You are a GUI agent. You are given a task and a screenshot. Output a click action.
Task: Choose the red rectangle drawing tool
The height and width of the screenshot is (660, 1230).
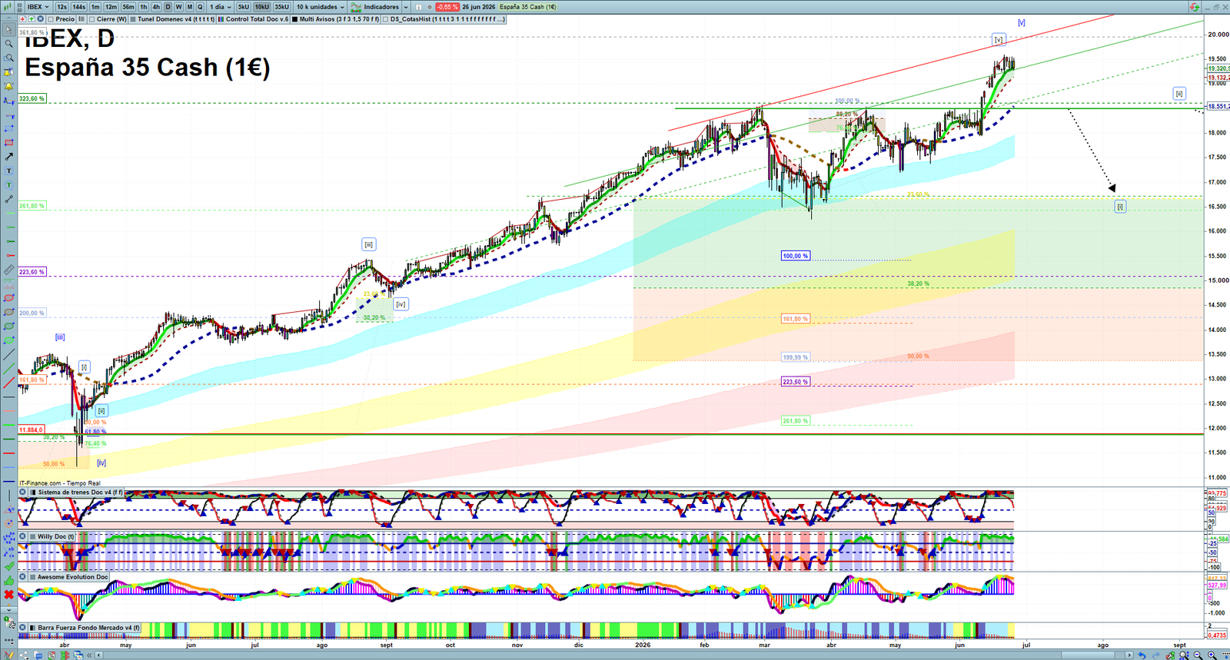[x=9, y=142]
